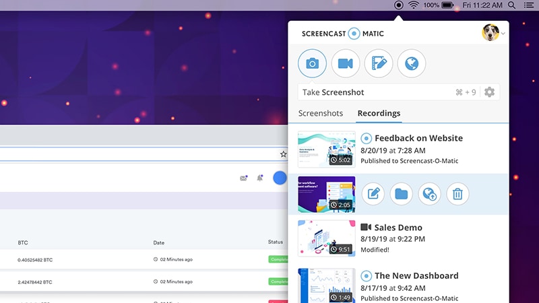Click the bookmark star in the browser address bar
539x303 pixels.
[283, 154]
